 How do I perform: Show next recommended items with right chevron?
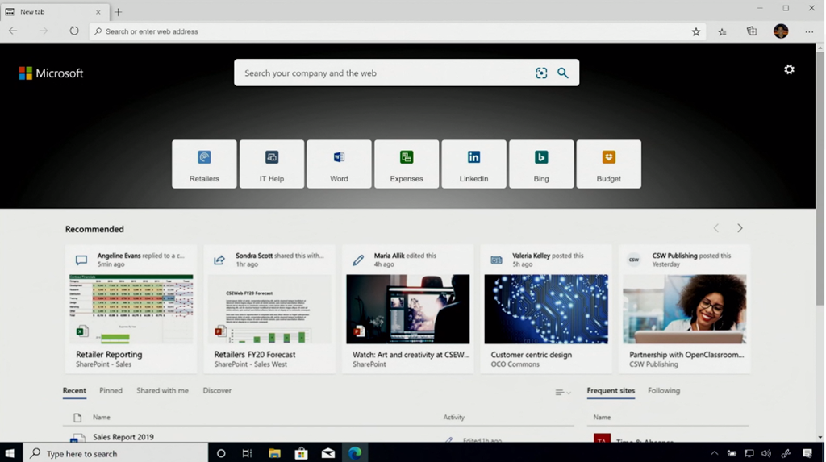tap(740, 228)
